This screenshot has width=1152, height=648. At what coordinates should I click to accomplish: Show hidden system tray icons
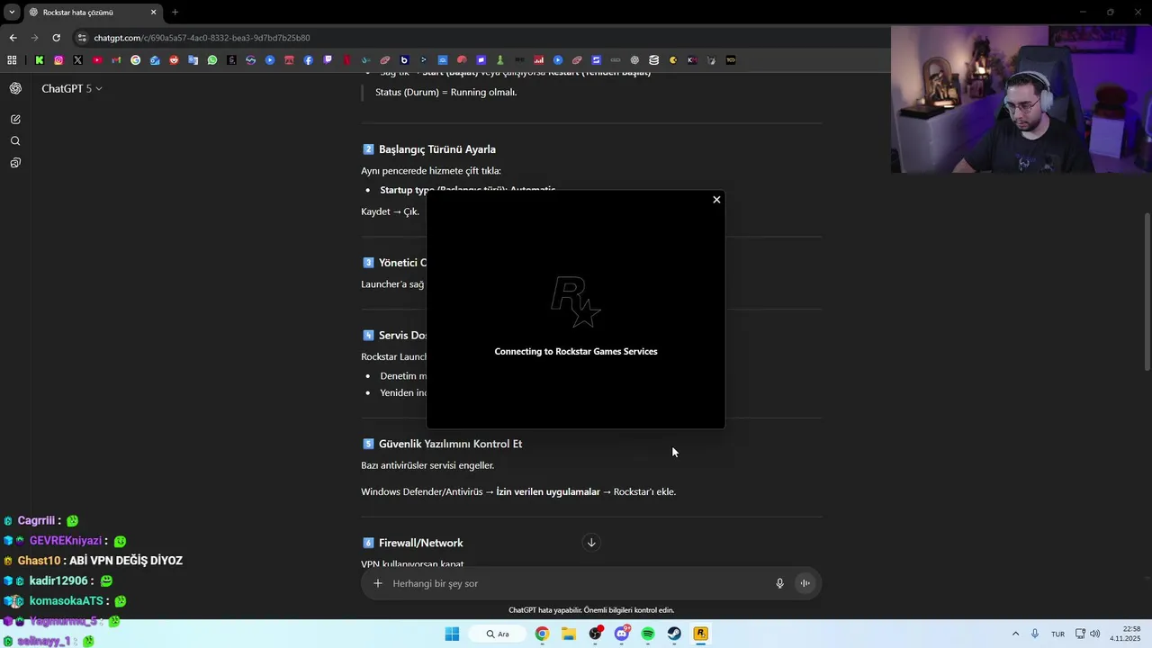(1015, 634)
